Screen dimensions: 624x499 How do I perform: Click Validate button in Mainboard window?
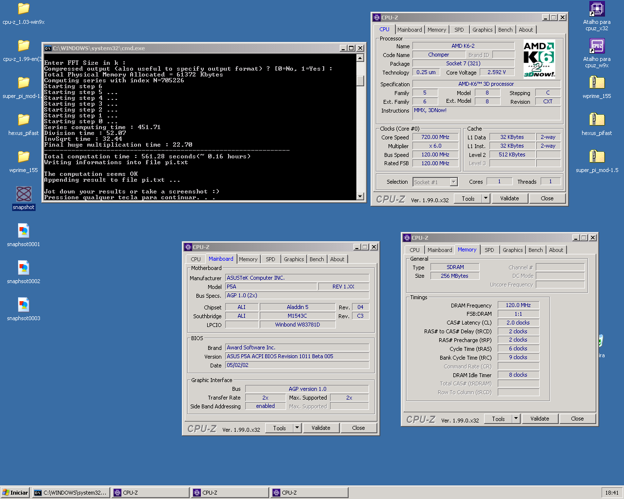tap(321, 428)
